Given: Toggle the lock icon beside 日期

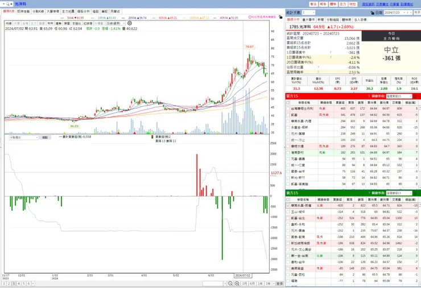Looking at the screenshot, I should [x=372, y=12].
